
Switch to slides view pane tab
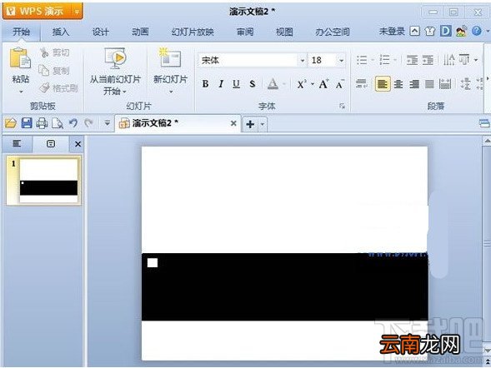(51, 144)
